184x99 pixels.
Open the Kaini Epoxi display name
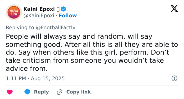click(39, 9)
